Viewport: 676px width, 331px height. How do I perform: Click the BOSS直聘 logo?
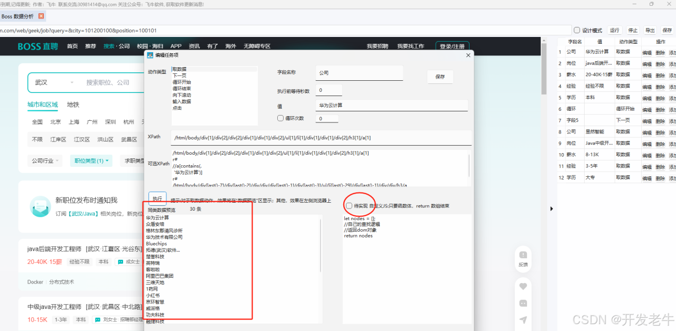tap(37, 46)
